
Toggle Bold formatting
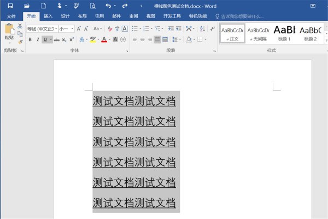pyautogui.click(x=30, y=39)
